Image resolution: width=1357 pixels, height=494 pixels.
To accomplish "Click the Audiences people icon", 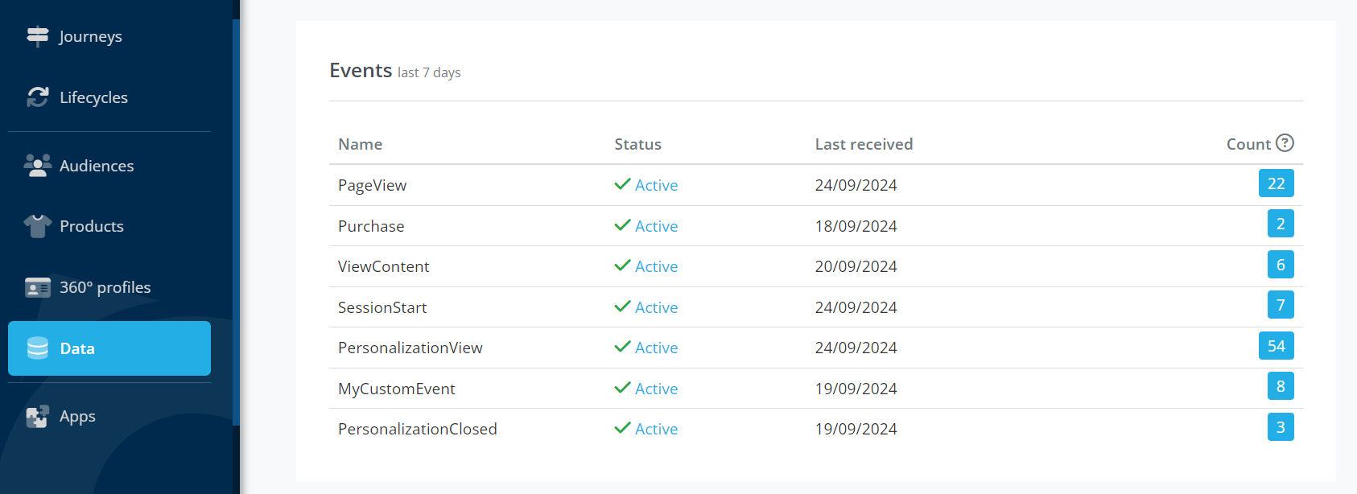I will [38, 166].
